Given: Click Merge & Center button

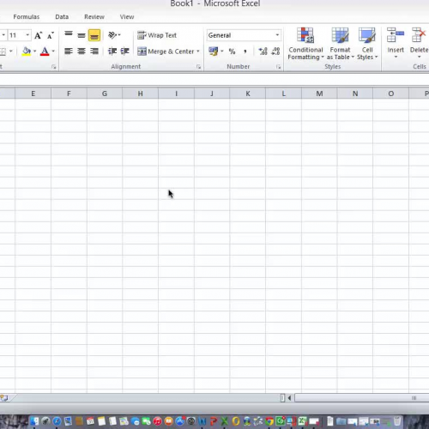Looking at the screenshot, I should (x=166, y=51).
